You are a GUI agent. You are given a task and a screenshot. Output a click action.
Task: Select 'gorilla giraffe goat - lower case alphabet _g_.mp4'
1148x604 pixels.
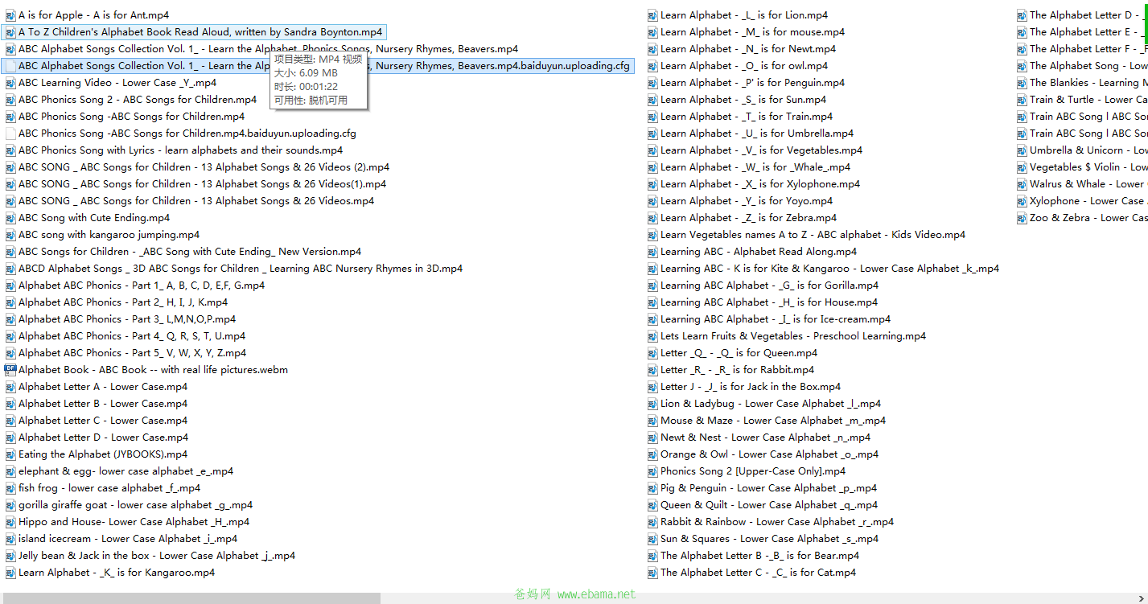click(135, 505)
